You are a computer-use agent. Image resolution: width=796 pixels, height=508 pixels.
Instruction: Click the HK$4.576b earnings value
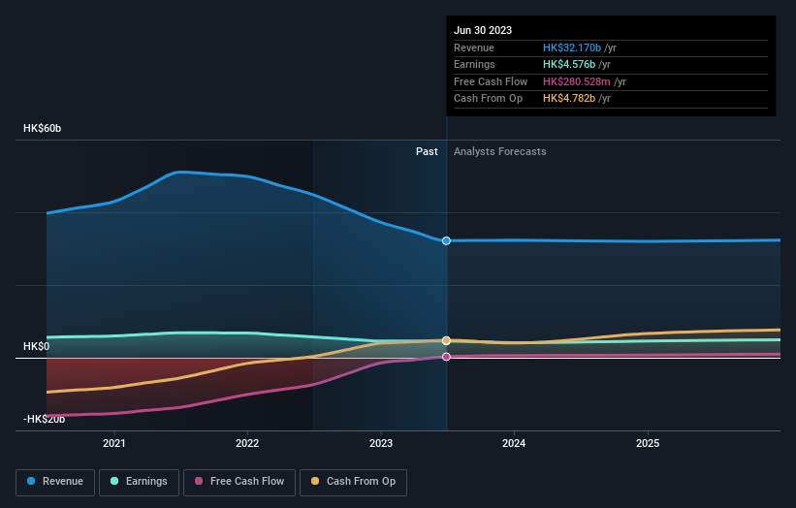(569, 64)
